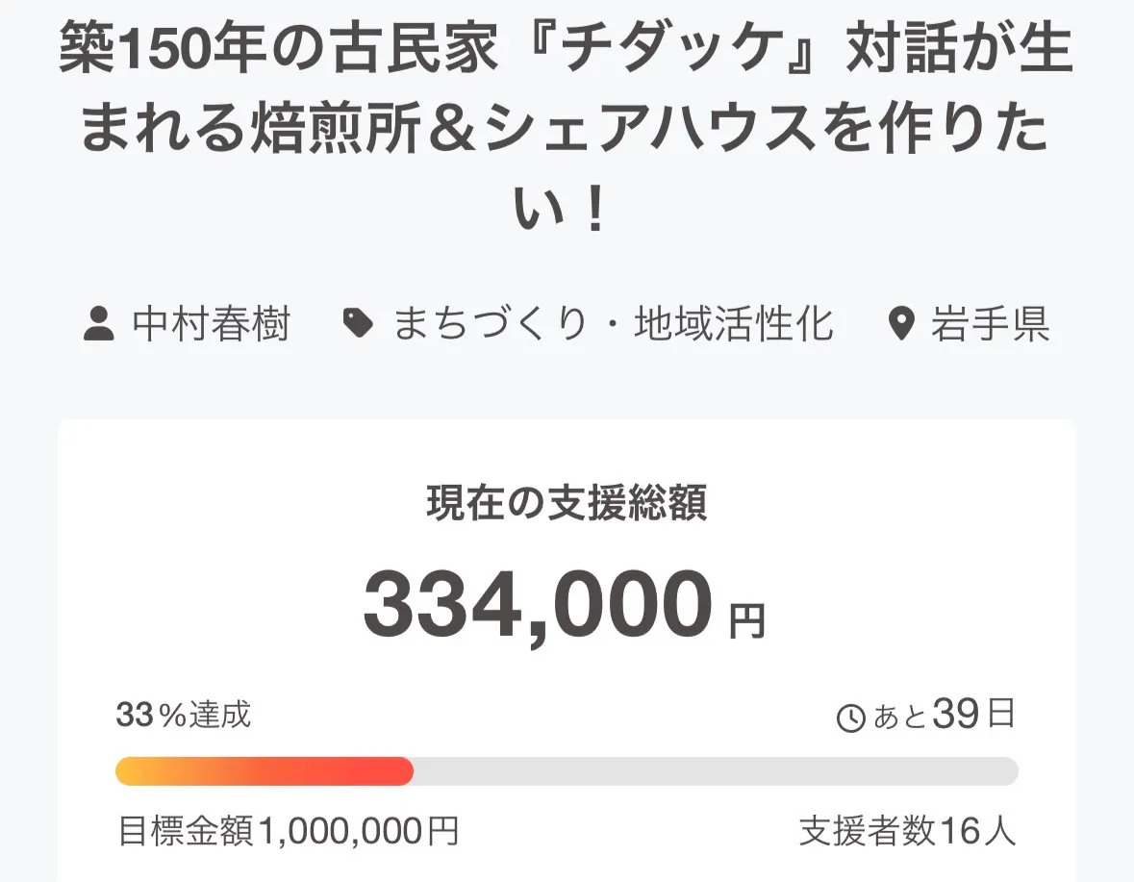Image resolution: width=1134 pixels, height=882 pixels.
Task: Click the 円 unit beside 334,000
Action: tap(747, 621)
